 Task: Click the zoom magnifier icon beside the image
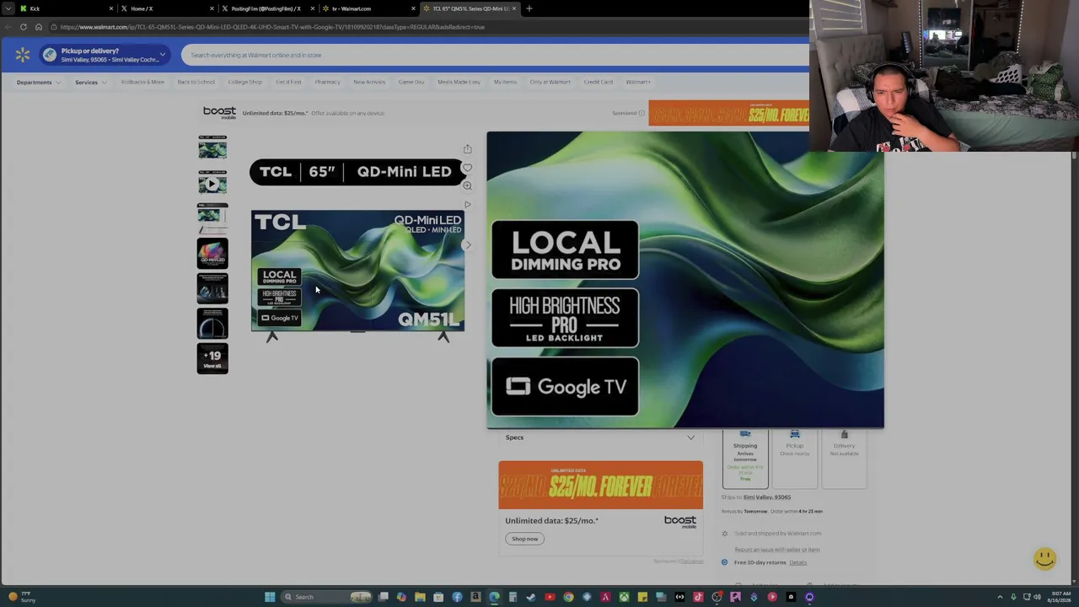pos(467,185)
